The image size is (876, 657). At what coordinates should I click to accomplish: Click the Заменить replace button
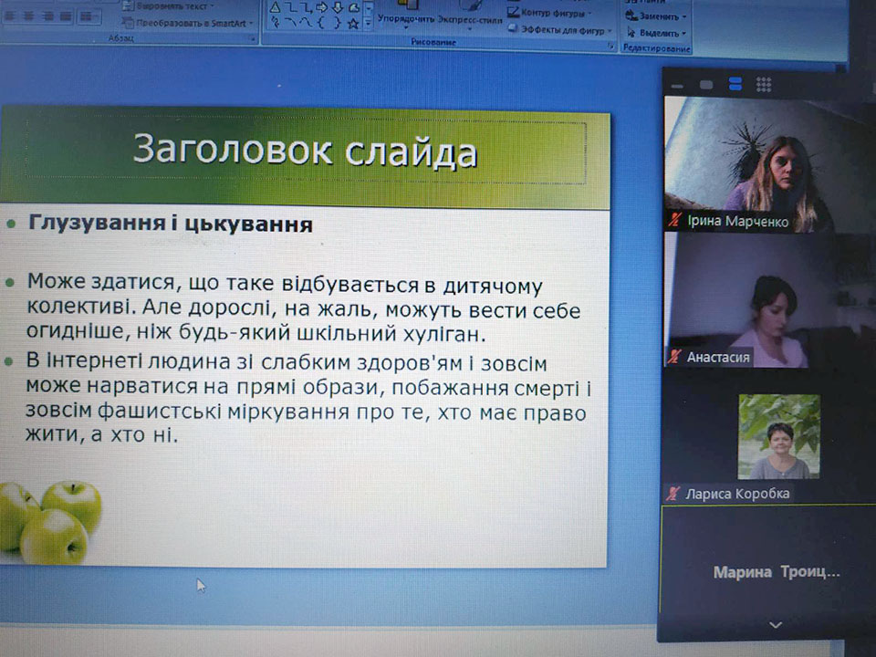(x=656, y=16)
